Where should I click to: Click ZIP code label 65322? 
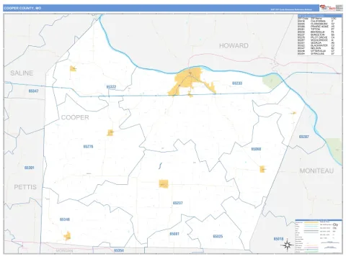tap(111, 87)
